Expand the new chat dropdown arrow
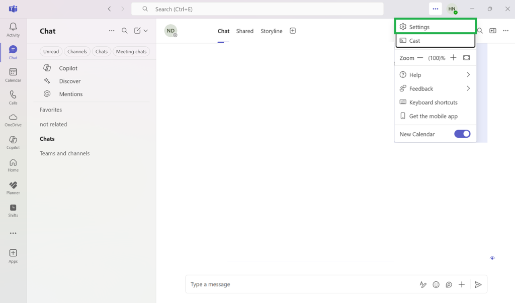 click(145, 31)
